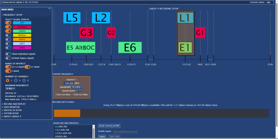
Task: Expand About LabSat 4 menu
Action: point(11,116)
